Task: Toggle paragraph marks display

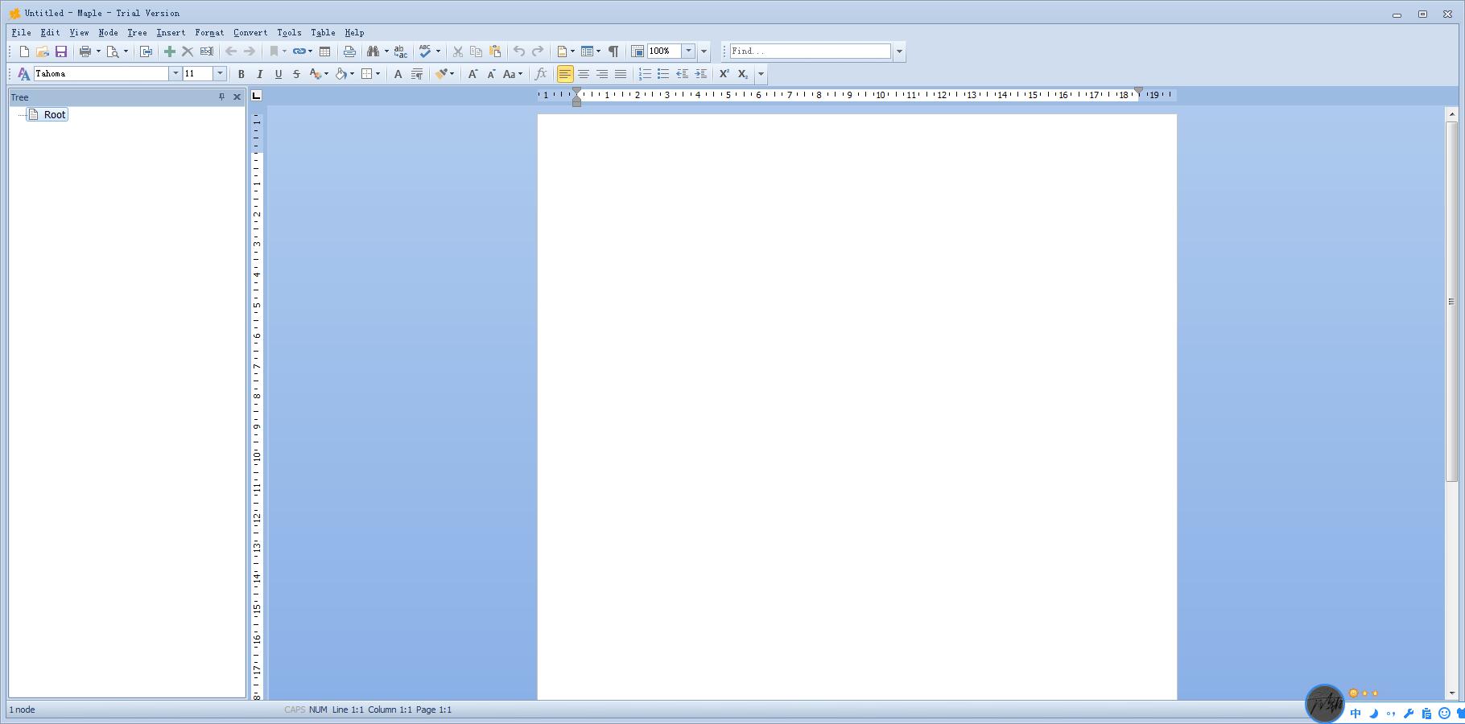Action: [x=613, y=51]
